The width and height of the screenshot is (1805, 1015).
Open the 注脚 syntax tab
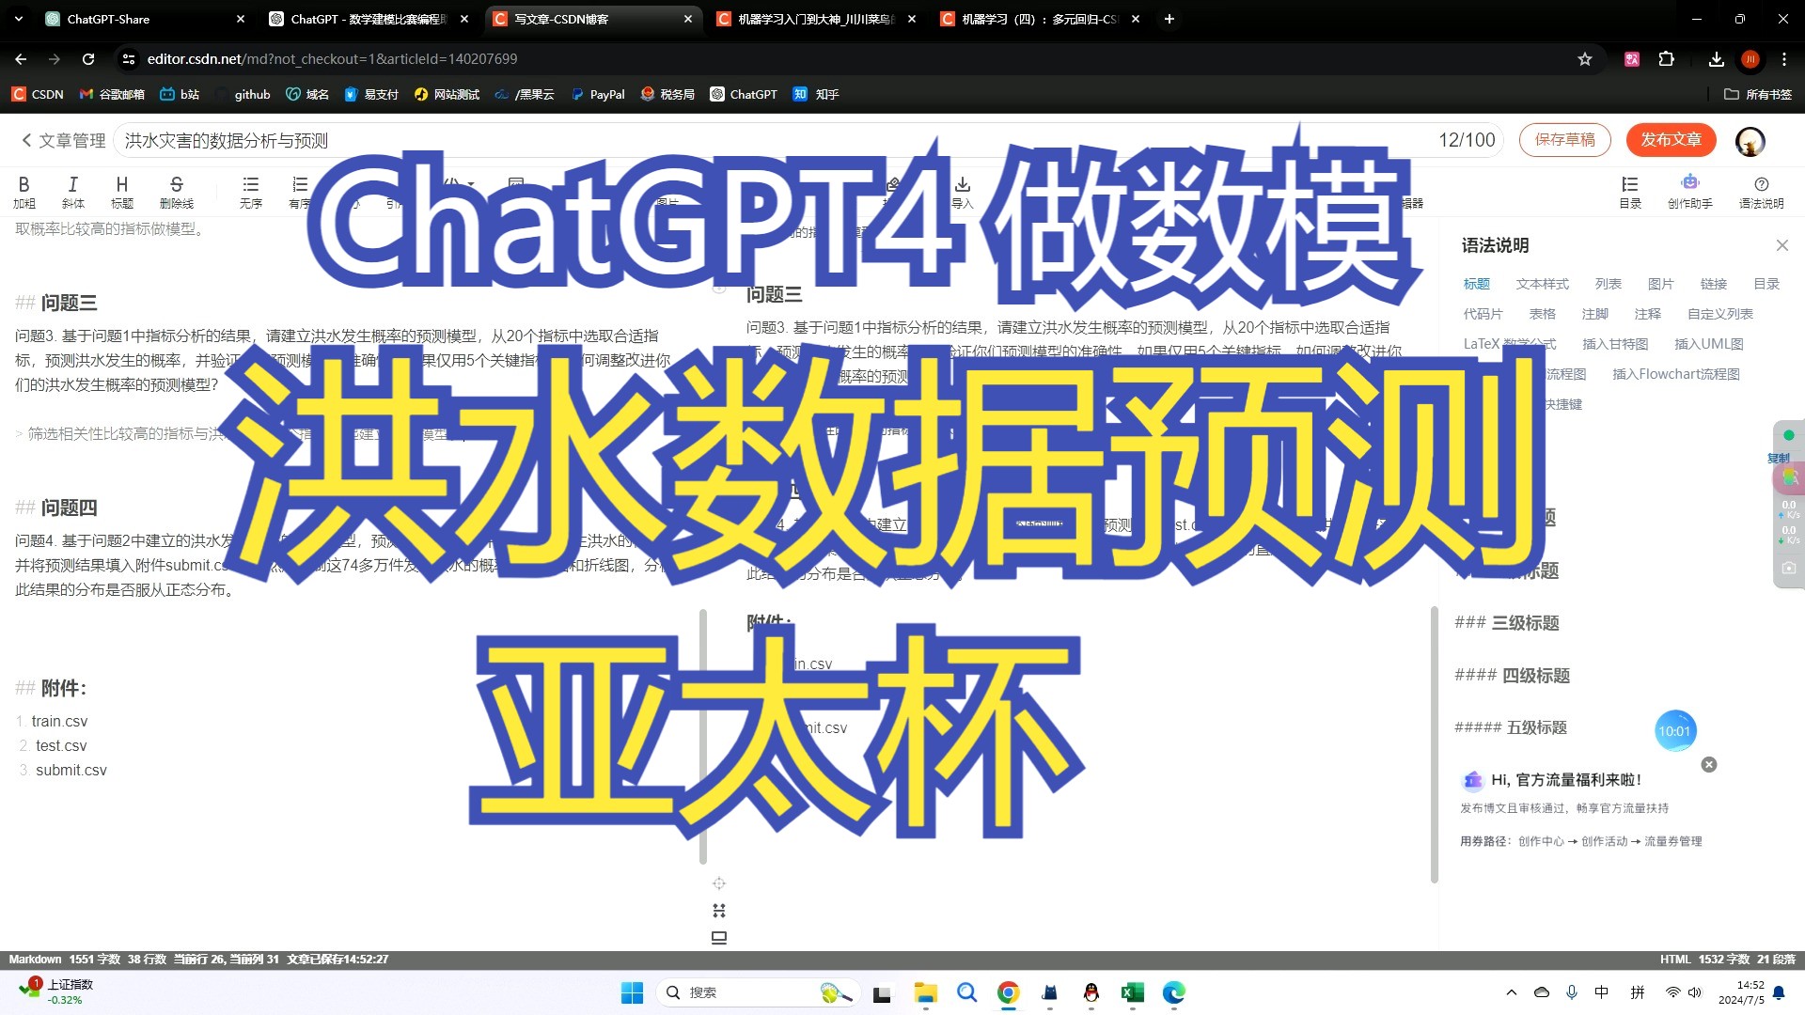coord(1594,314)
